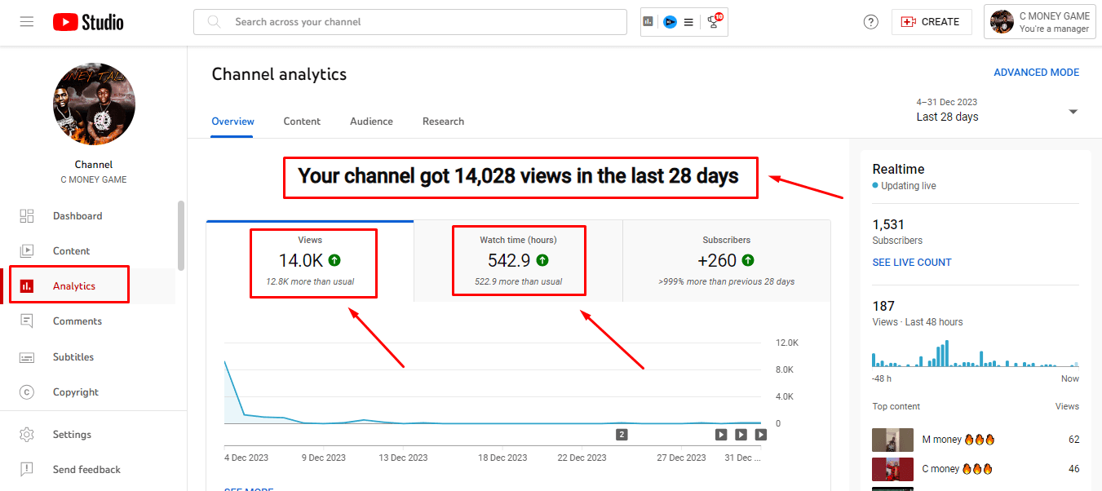Click the Comments speech bubble icon
1102x491 pixels.
point(27,321)
